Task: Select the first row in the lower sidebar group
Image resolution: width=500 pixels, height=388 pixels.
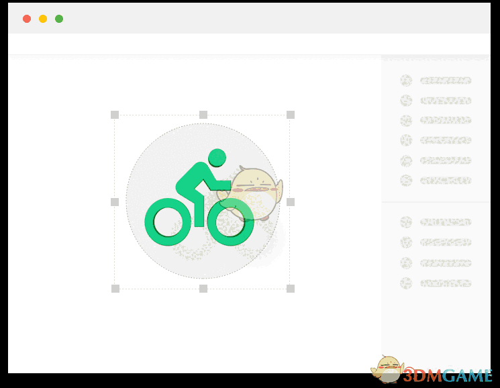Action: tap(436, 222)
